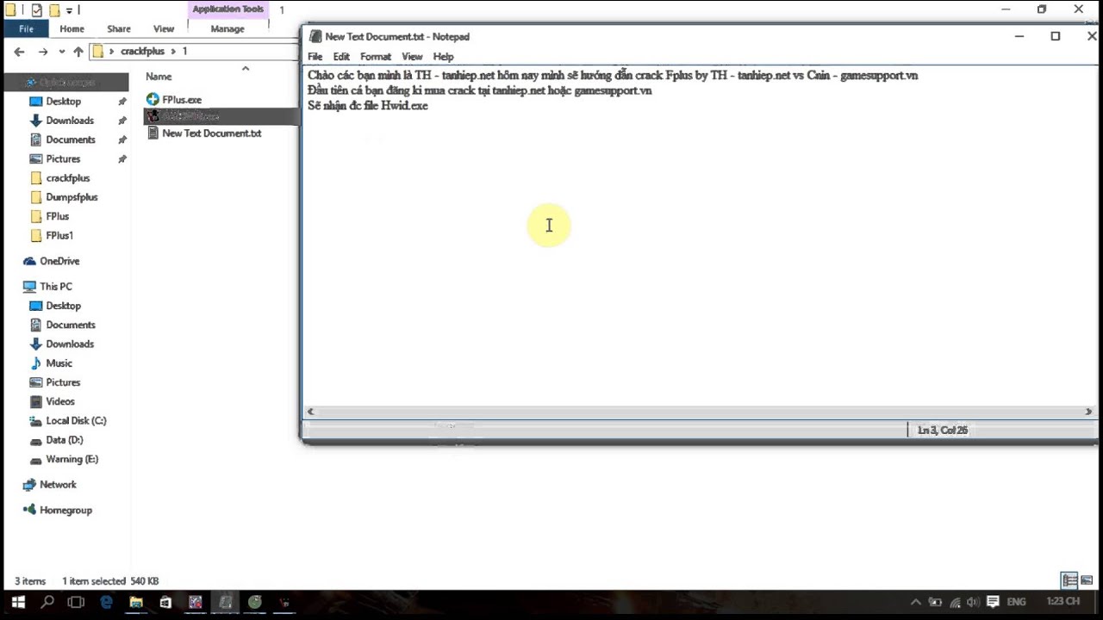Open Notepad View menu

pos(412,57)
